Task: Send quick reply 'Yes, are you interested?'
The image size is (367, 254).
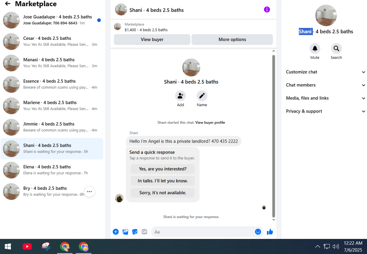Action: 163,169
